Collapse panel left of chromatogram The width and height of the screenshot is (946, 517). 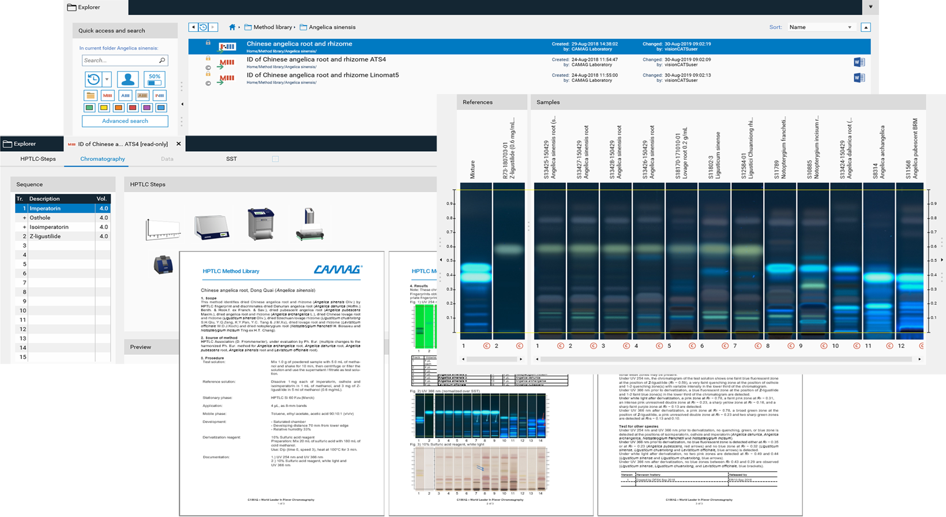pos(441,260)
